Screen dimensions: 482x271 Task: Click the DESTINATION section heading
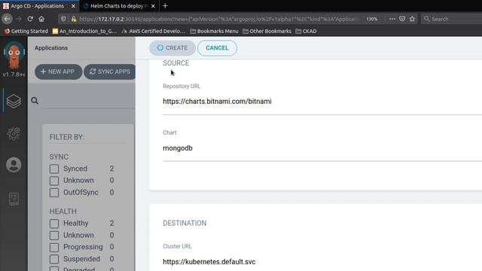[185, 223]
